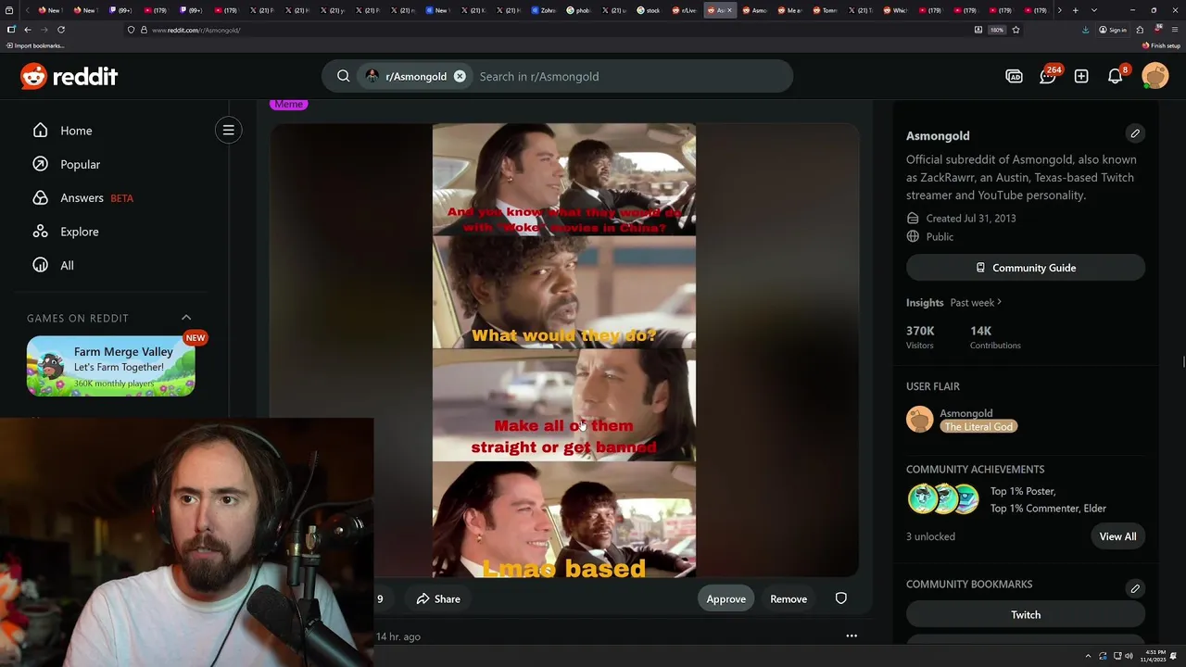Switch to the Zohra browser tab

coord(546,10)
